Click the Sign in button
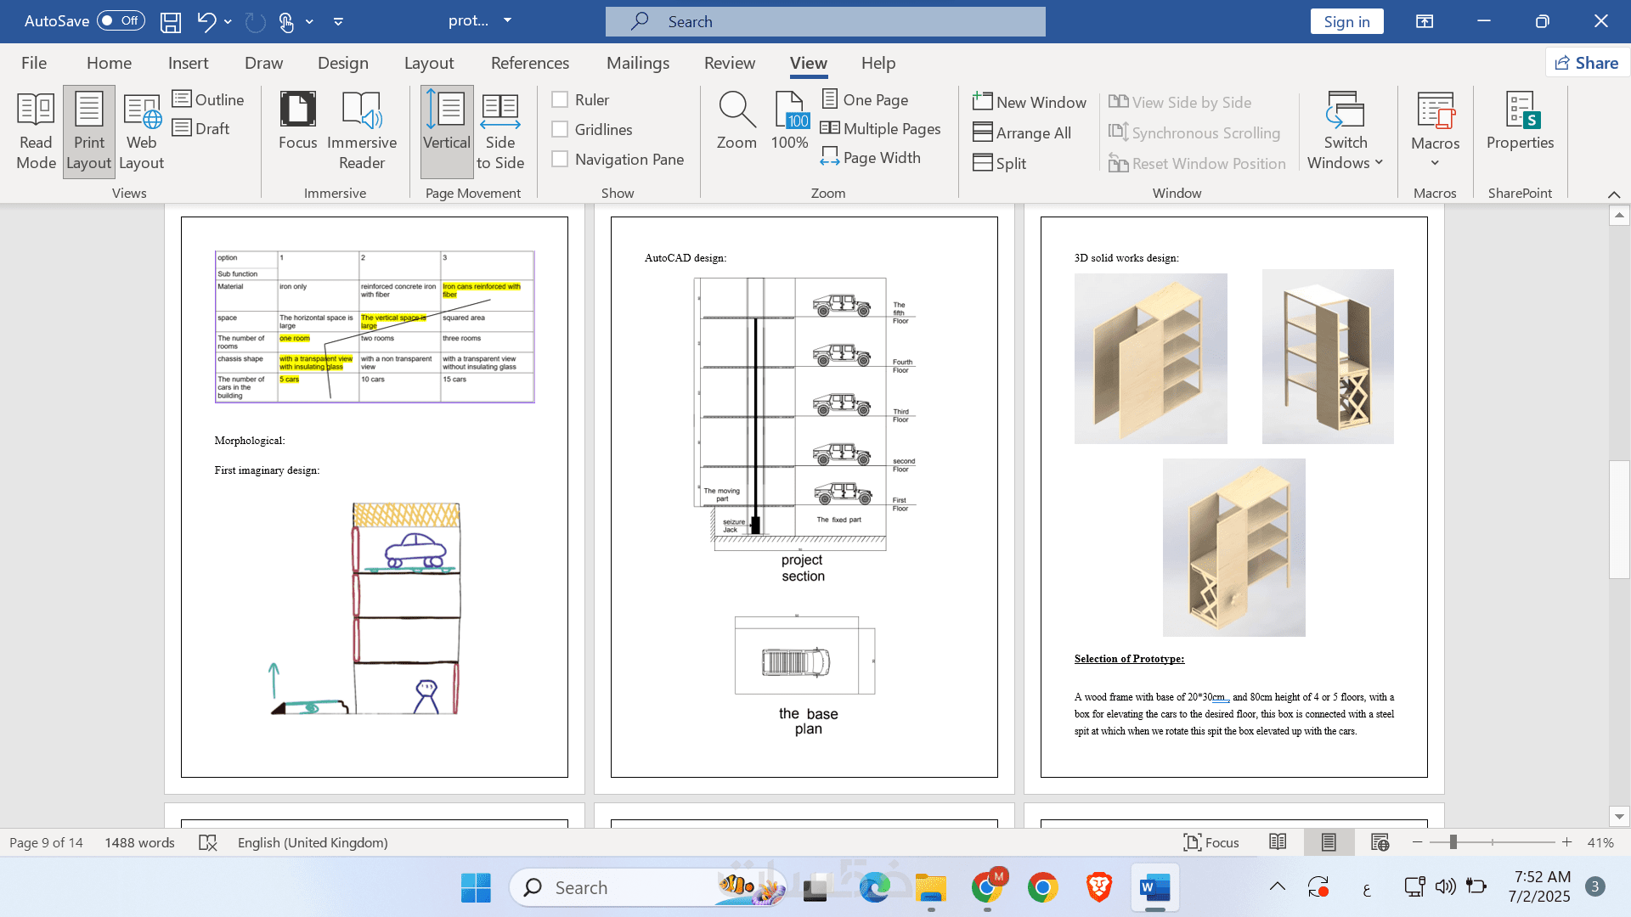The height and width of the screenshot is (917, 1631). click(1346, 22)
